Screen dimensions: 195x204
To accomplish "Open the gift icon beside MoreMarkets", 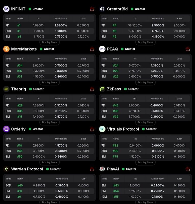I will (x=92, y=49).
